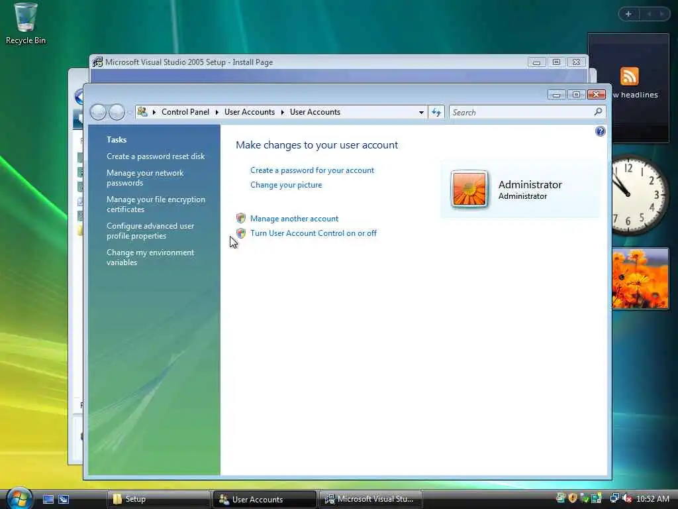678x509 pixels.
Task: Open Manage your file encryption certificates
Action: point(156,204)
